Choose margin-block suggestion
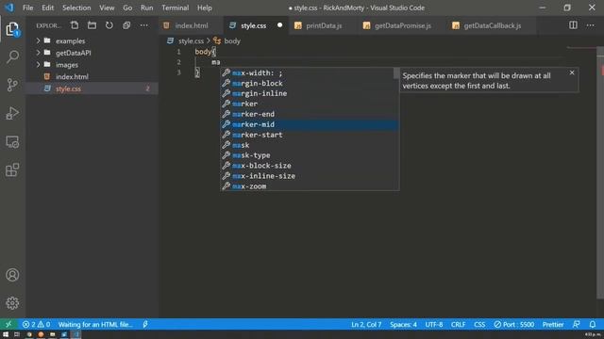The image size is (604, 339). 309,83
